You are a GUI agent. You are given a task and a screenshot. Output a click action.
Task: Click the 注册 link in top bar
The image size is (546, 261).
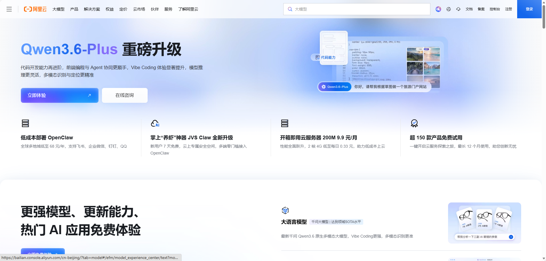pyautogui.click(x=509, y=9)
